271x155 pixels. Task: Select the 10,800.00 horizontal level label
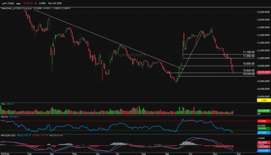click(249, 64)
